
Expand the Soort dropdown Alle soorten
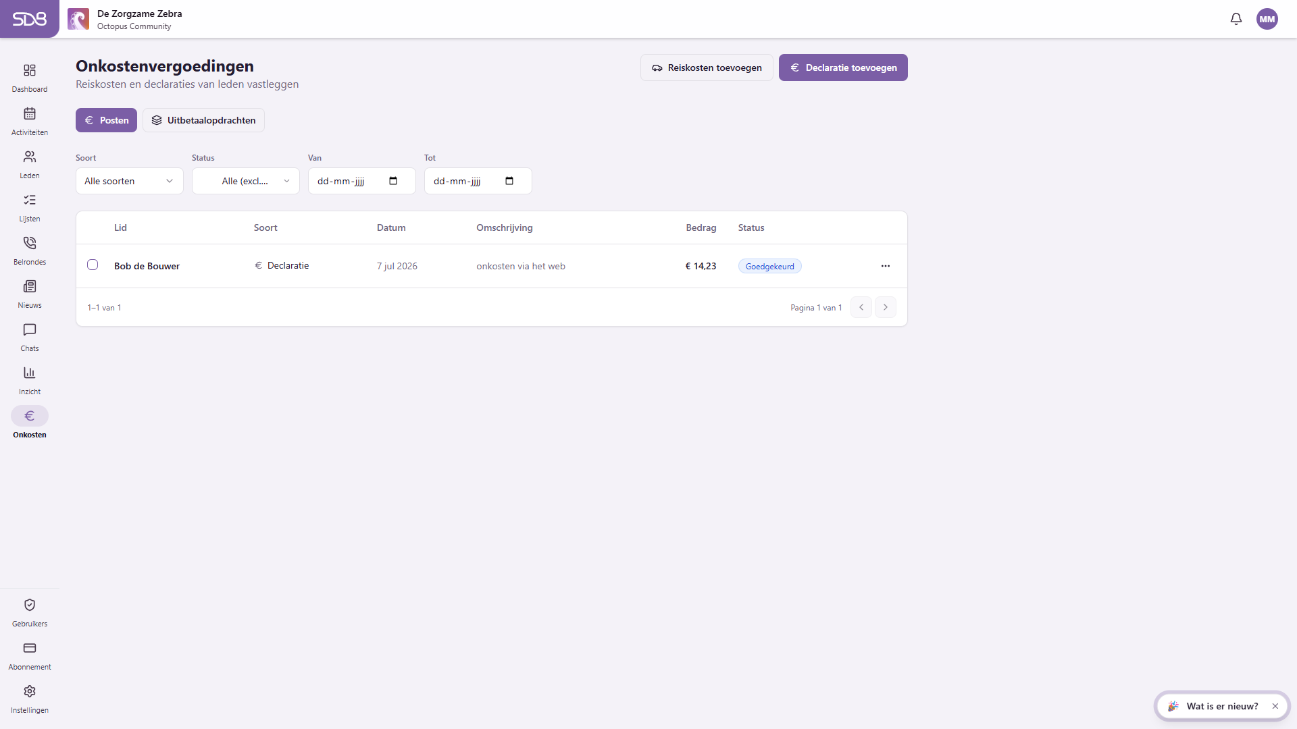coord(130,181)
